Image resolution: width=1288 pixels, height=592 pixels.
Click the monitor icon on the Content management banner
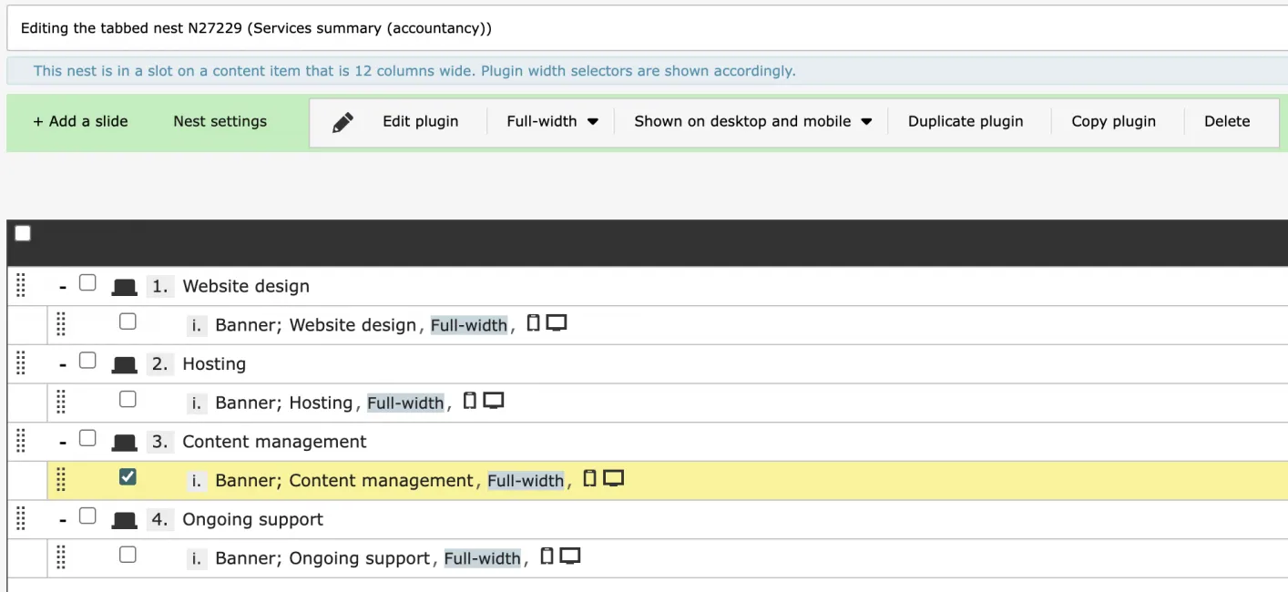[613, 478]
